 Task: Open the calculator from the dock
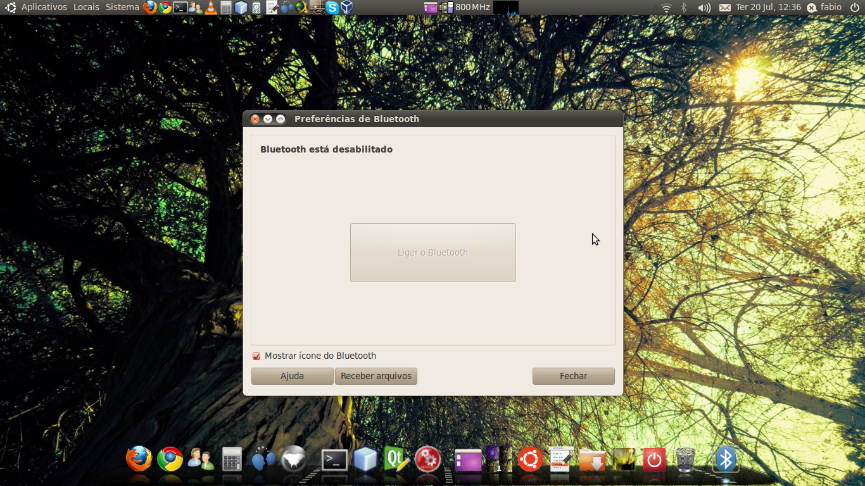(x=232, y=459)
